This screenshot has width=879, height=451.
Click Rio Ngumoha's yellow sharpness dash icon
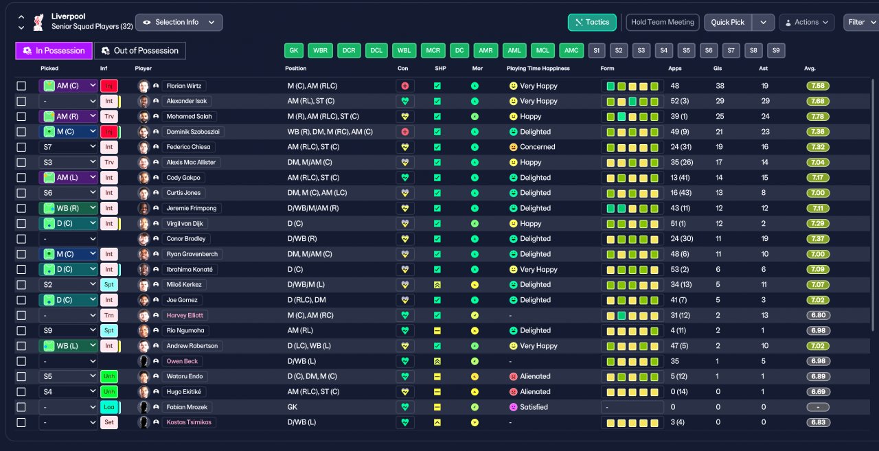pos(437,330)
